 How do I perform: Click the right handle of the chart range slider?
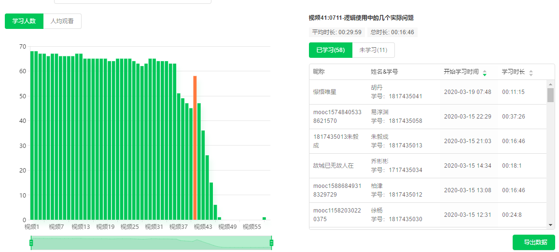[271, 242]
